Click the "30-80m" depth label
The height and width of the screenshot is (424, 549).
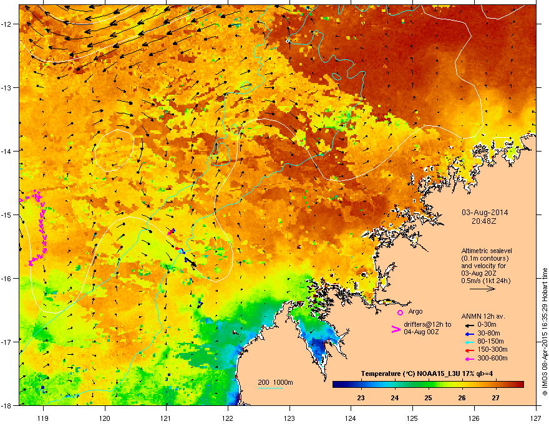pos(488,333)
